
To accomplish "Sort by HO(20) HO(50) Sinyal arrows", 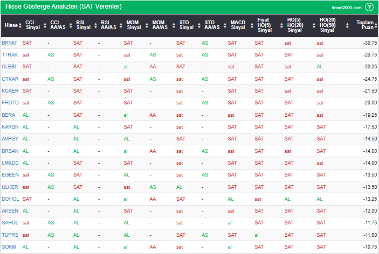I will (347, 25).
